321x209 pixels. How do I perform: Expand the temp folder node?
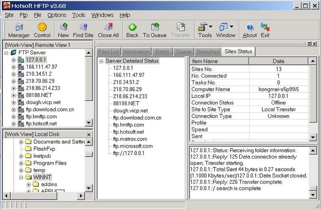[21, 171]
